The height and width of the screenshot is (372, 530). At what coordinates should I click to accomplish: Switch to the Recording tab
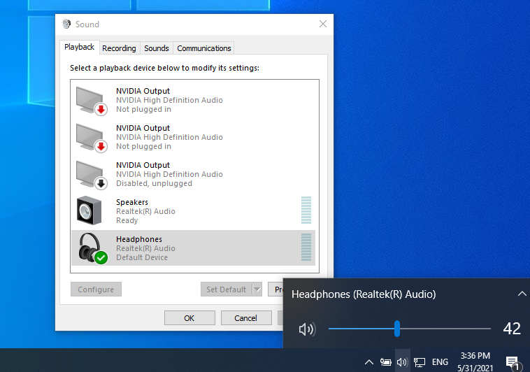click(x=119, y=48)
